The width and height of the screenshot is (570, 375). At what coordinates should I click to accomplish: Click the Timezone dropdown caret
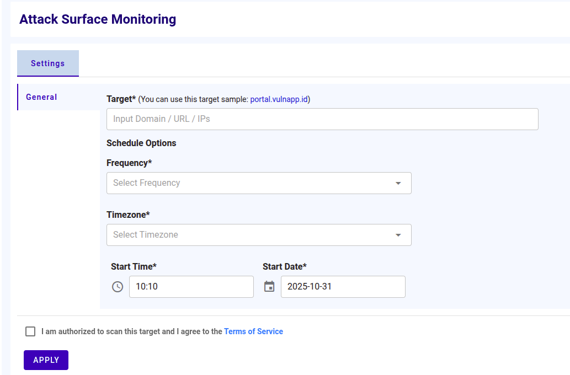tap(398, 234)
